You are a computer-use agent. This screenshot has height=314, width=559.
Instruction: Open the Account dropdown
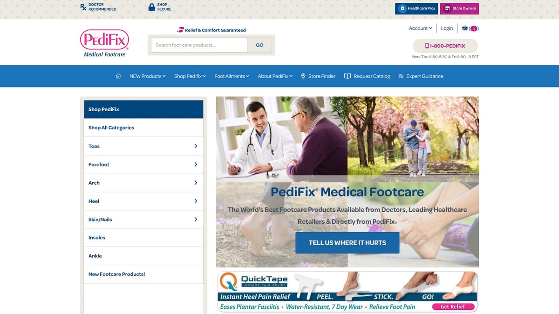tap(420, 28)
